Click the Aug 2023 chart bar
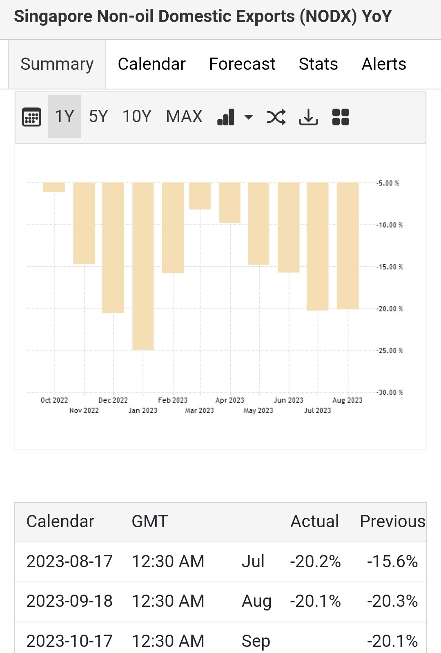Image resolution: width=441 pixels, height=653 pixels. click(347, 245)
